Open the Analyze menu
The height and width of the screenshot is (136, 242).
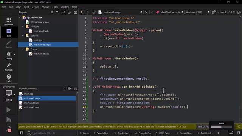point(45,7)
